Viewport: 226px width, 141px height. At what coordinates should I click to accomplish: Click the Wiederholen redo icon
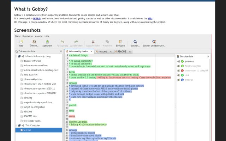(x=76, y=42)
